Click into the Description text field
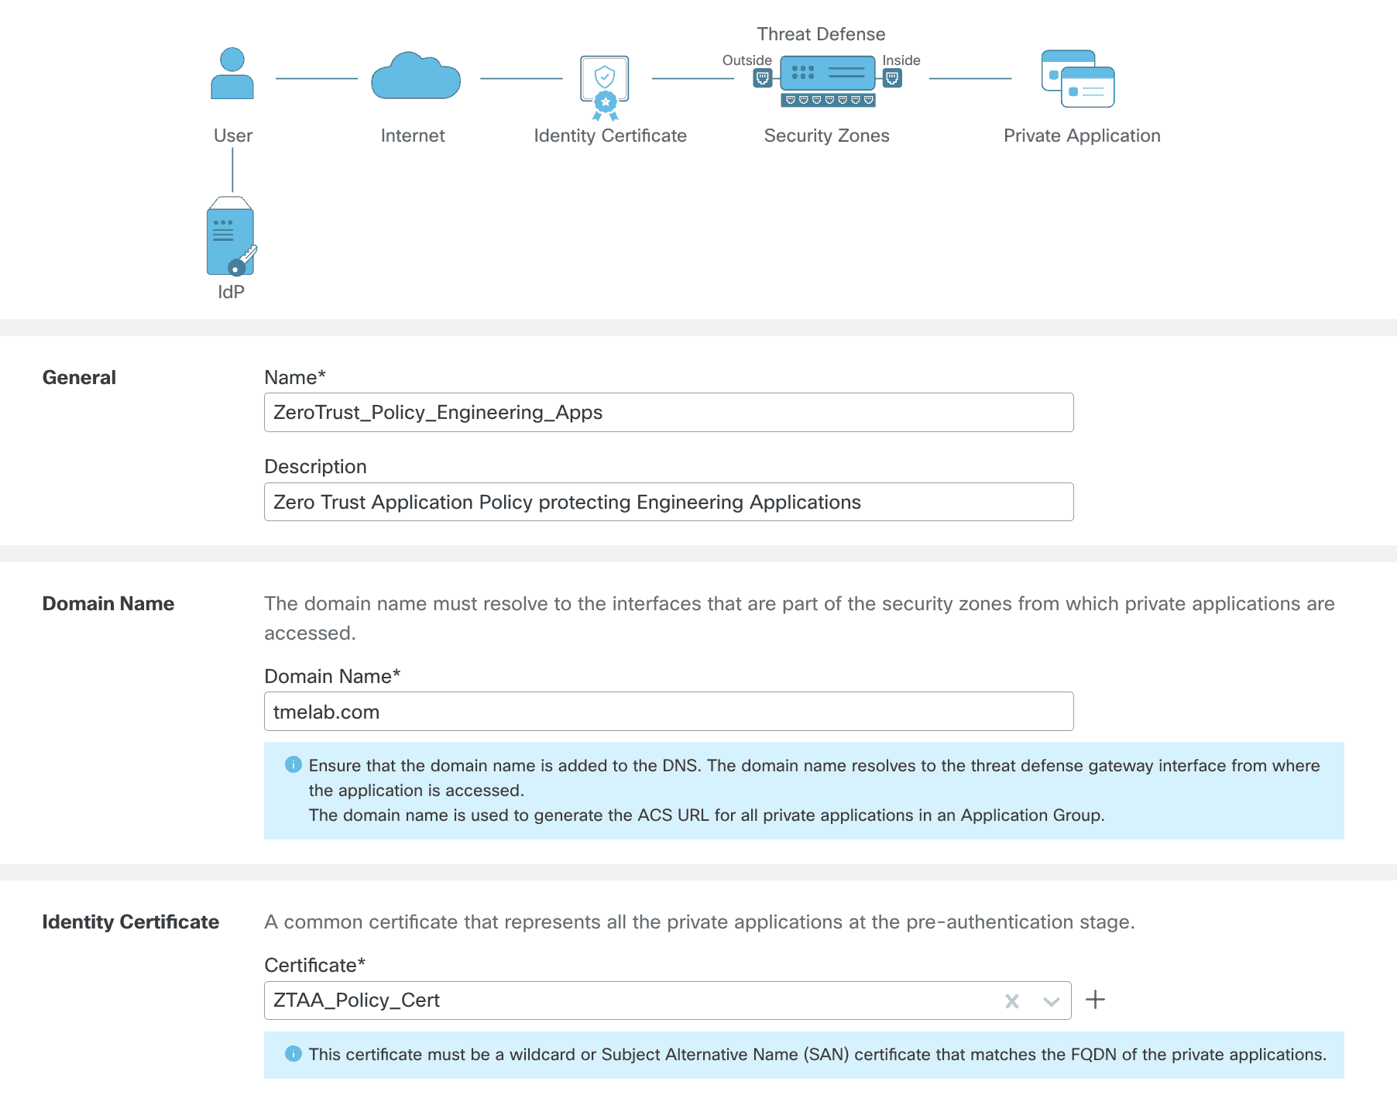This screenshot has height=1095, width=1397. pyautogui.click(x=668, y=503)
